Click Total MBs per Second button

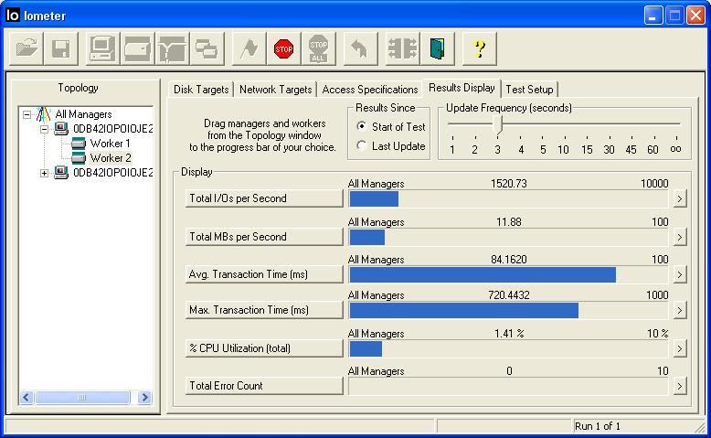[264, 237]
